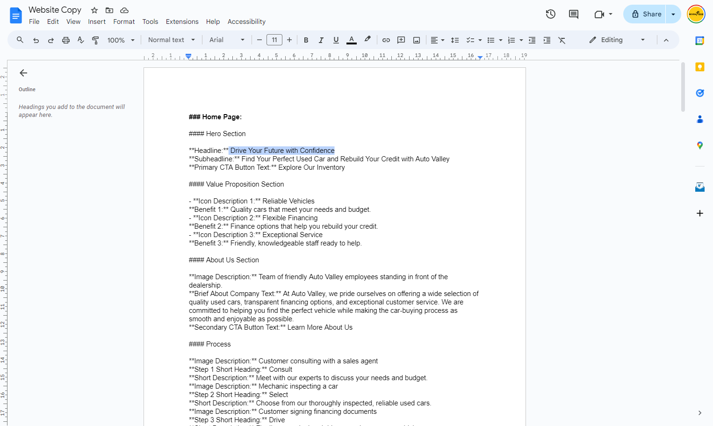Open the checklist menu dropdown

click(x=474, y=40)
